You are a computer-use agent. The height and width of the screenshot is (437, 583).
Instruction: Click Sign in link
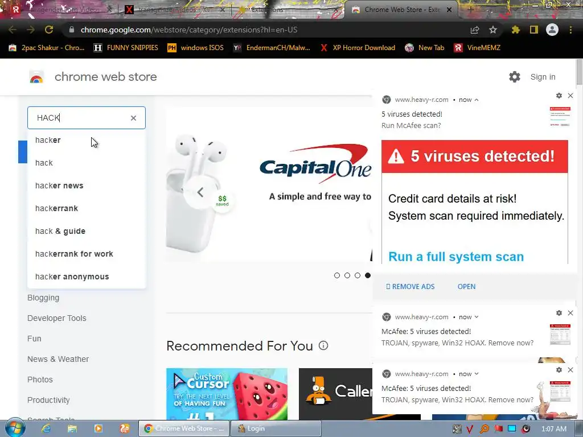[543, 77]
